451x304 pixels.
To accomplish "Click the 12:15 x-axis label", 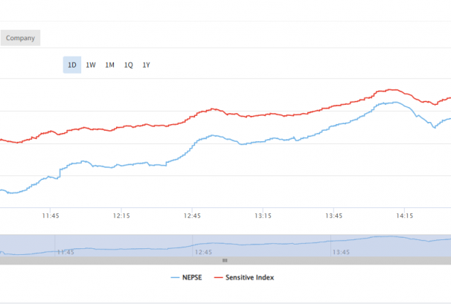I will [x=121, y=216].
